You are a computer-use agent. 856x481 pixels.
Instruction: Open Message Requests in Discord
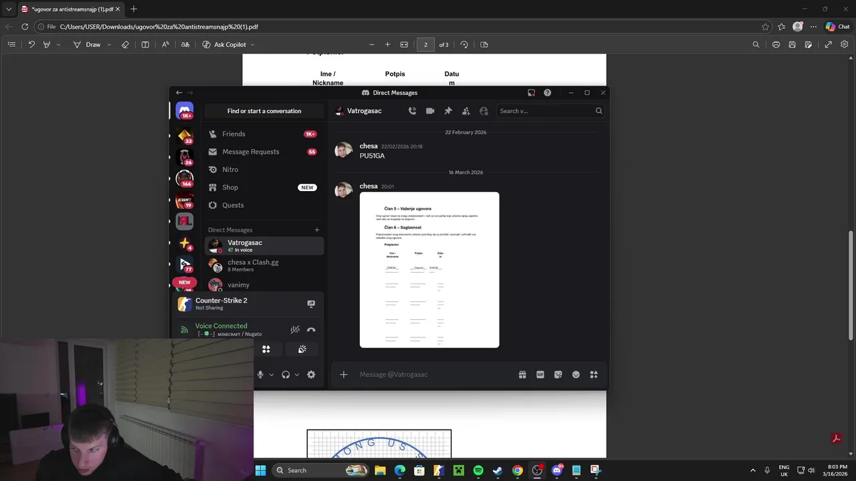[x=263, y=152]
